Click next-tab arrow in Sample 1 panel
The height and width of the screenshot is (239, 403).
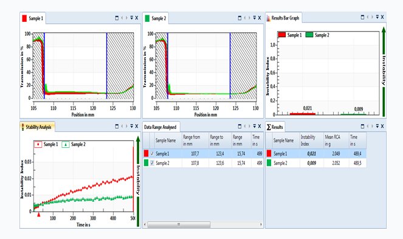[x=126, y=18]
